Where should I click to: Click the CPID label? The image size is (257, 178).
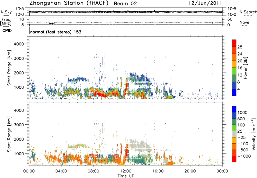(7, 31)
